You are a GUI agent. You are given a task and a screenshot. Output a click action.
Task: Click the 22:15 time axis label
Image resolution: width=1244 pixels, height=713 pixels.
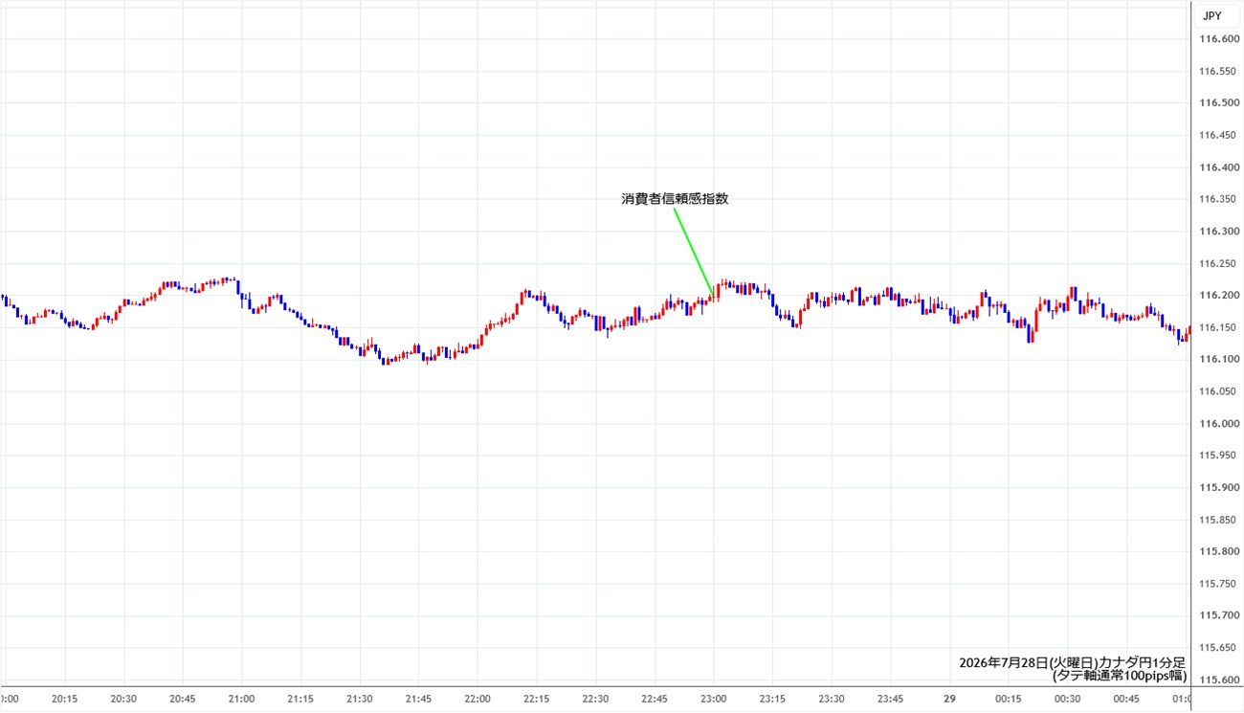coord(537,699)
